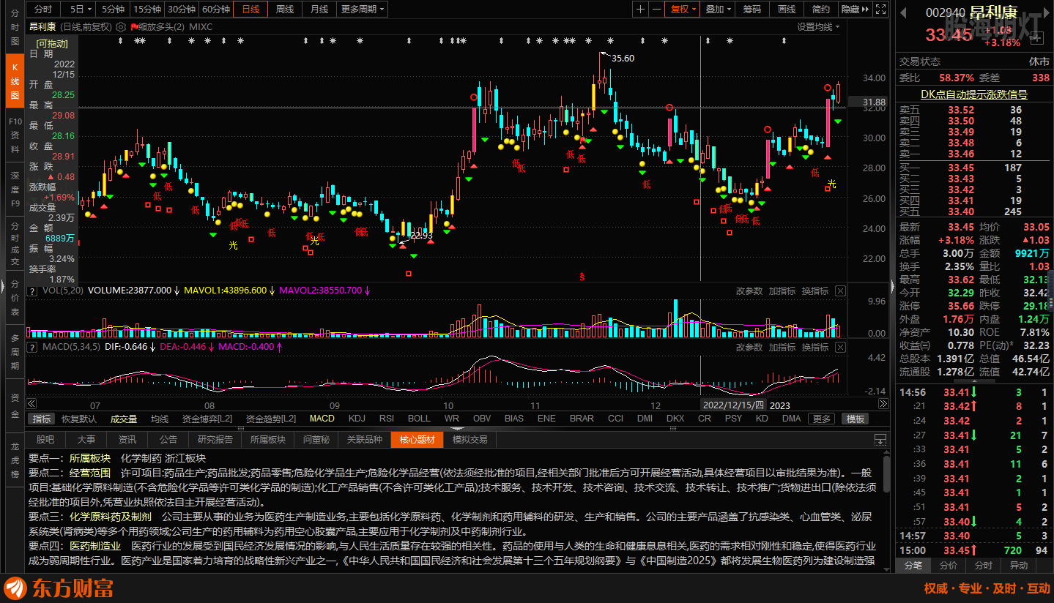Select 分价 tab under tick list

[x=949, y=566]
